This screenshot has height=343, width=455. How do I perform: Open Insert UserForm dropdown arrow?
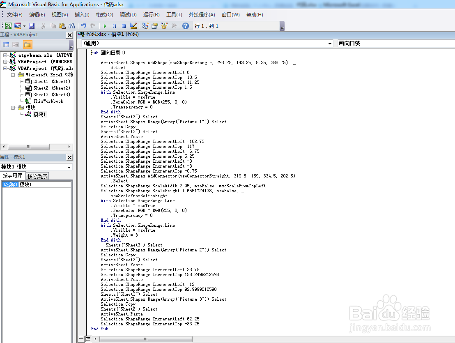24,26
